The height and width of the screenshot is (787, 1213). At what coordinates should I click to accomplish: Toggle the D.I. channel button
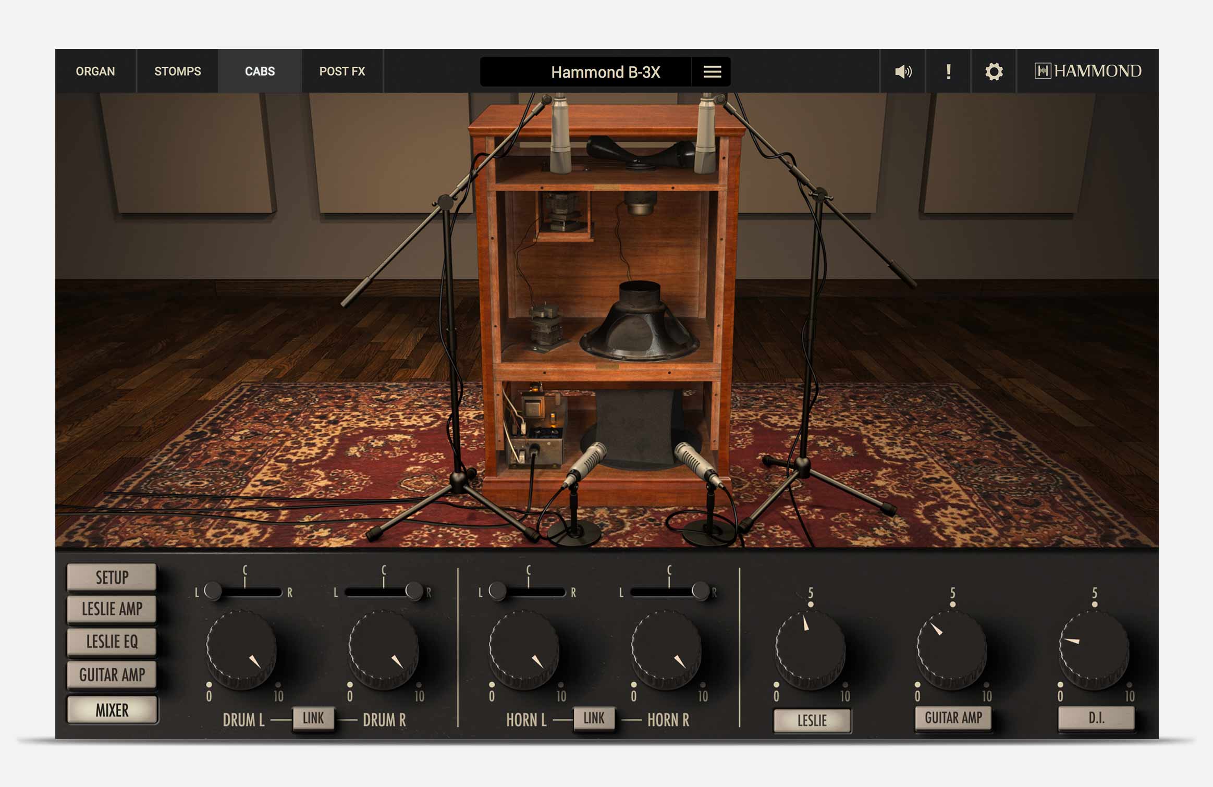1096,718
